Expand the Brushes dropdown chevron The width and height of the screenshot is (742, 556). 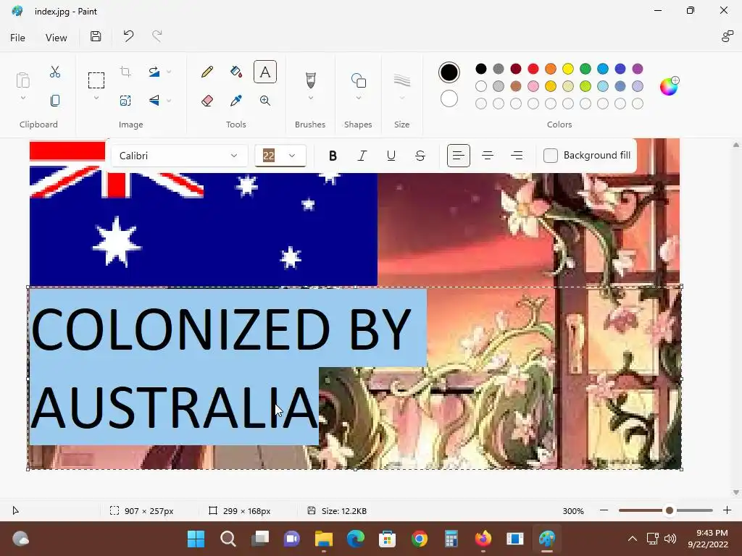pos(310,98)
